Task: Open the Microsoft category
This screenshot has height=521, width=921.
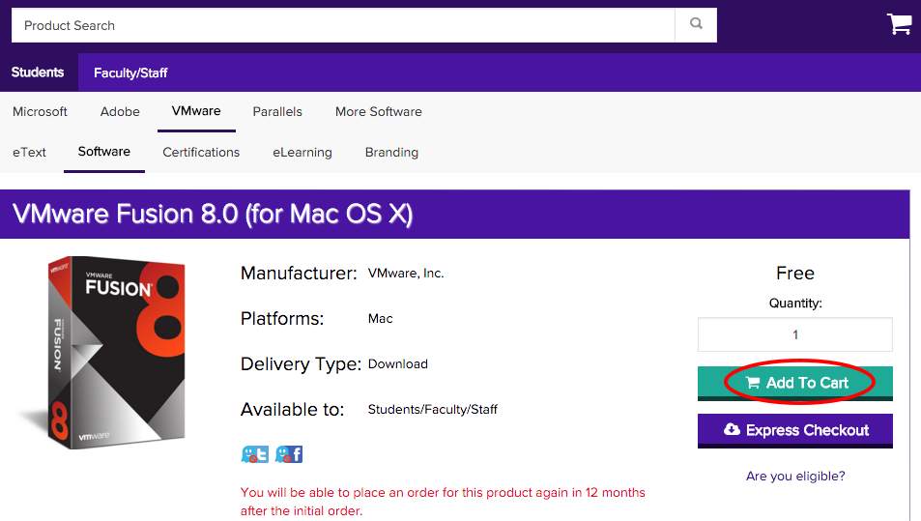Action: click(40, 111)
